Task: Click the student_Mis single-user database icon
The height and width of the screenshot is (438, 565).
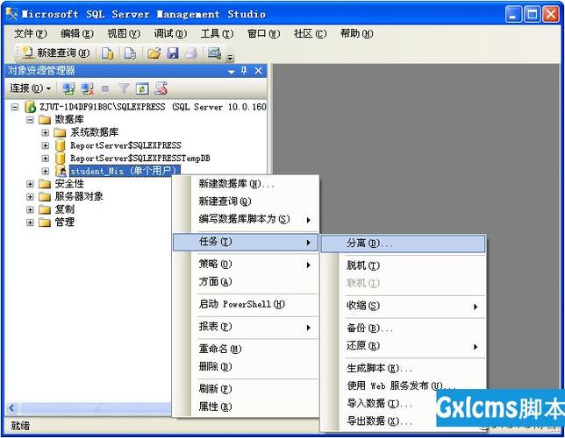Action: click(x=61, y=171)
